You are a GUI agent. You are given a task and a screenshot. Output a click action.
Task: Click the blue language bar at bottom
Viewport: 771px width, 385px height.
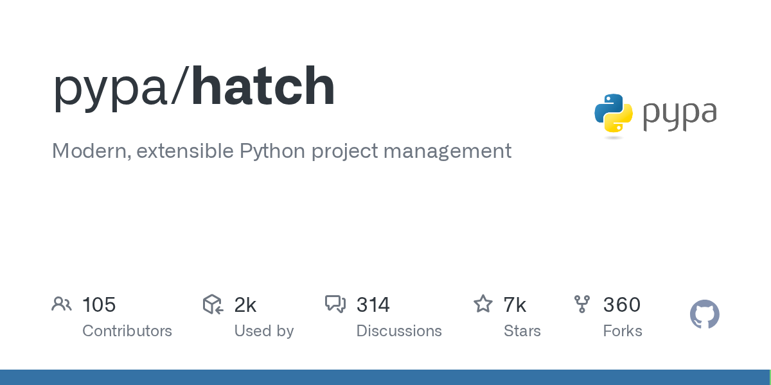385,377
